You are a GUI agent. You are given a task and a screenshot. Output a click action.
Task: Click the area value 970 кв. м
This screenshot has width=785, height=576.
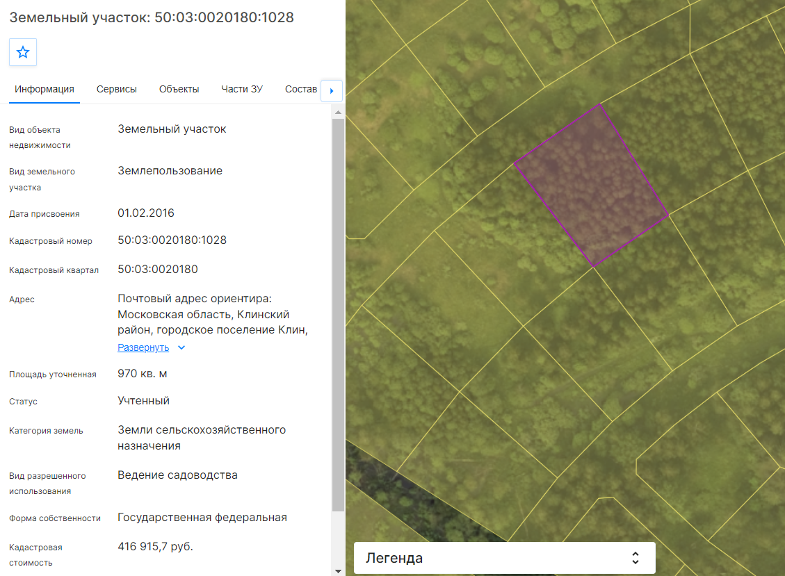(142, 374)
